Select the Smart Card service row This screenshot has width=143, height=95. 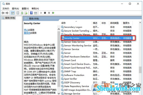pyautogui.click(x=97, y=60)
